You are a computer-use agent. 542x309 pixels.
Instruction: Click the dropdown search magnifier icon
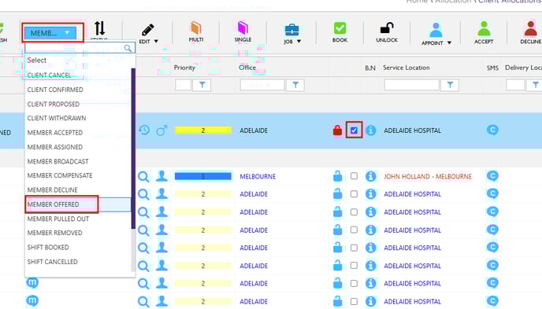pos(128,48)
